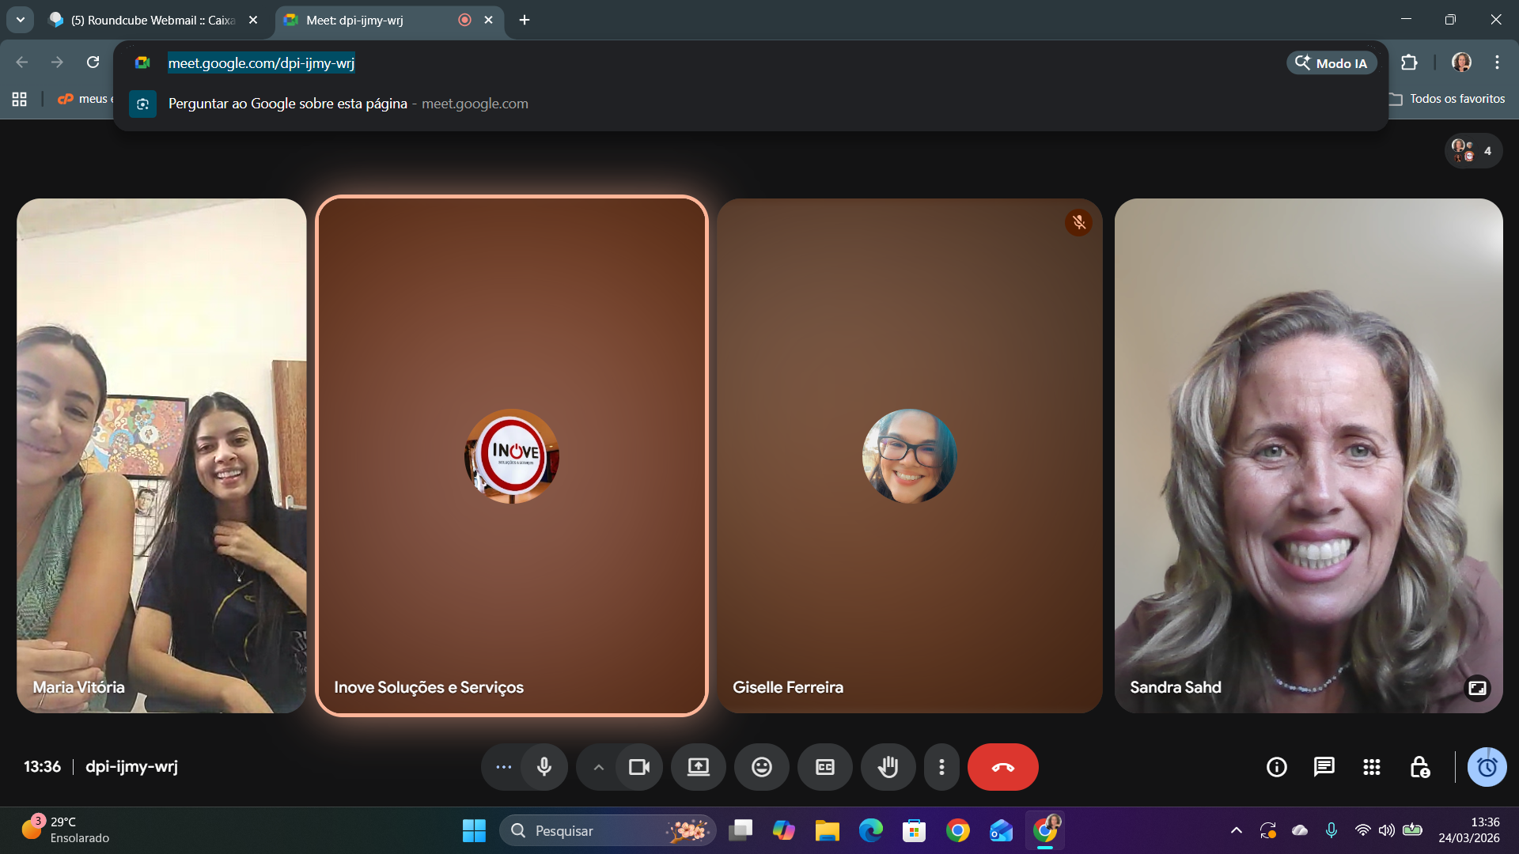Send an emoji reaction

(761, 767)
